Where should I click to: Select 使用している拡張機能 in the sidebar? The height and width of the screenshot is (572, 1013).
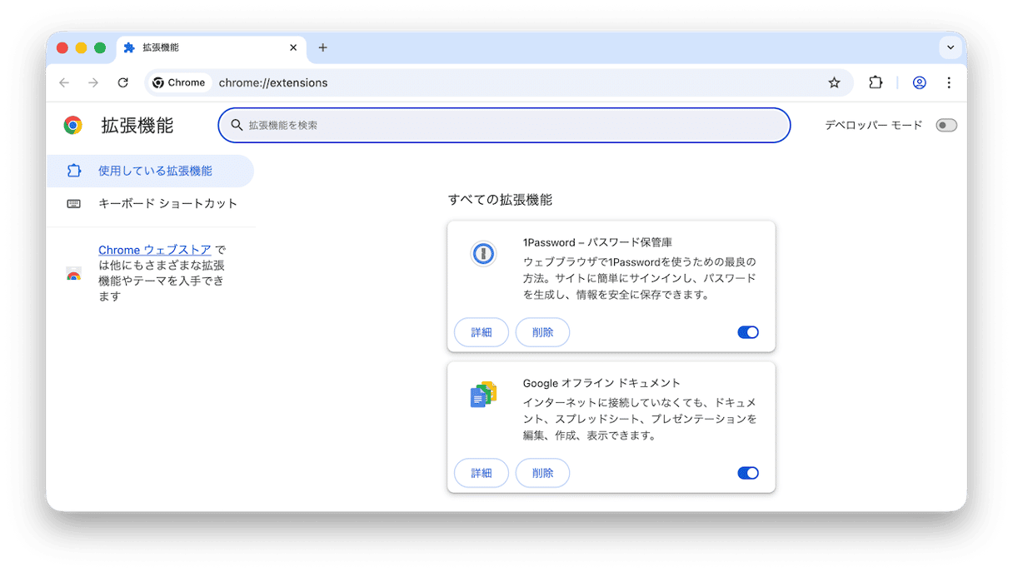click(155, 171)
